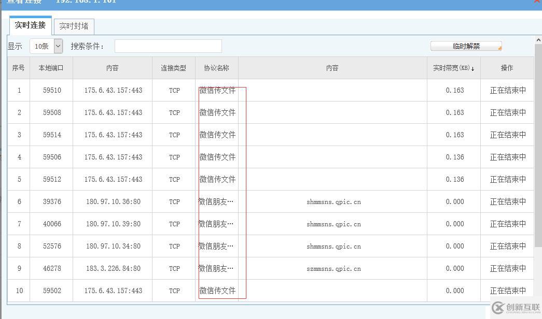Click 正在结束中 for port 40066
This screenshot has width=542, height=319.
pyautogui.click(x=508, y=224)
